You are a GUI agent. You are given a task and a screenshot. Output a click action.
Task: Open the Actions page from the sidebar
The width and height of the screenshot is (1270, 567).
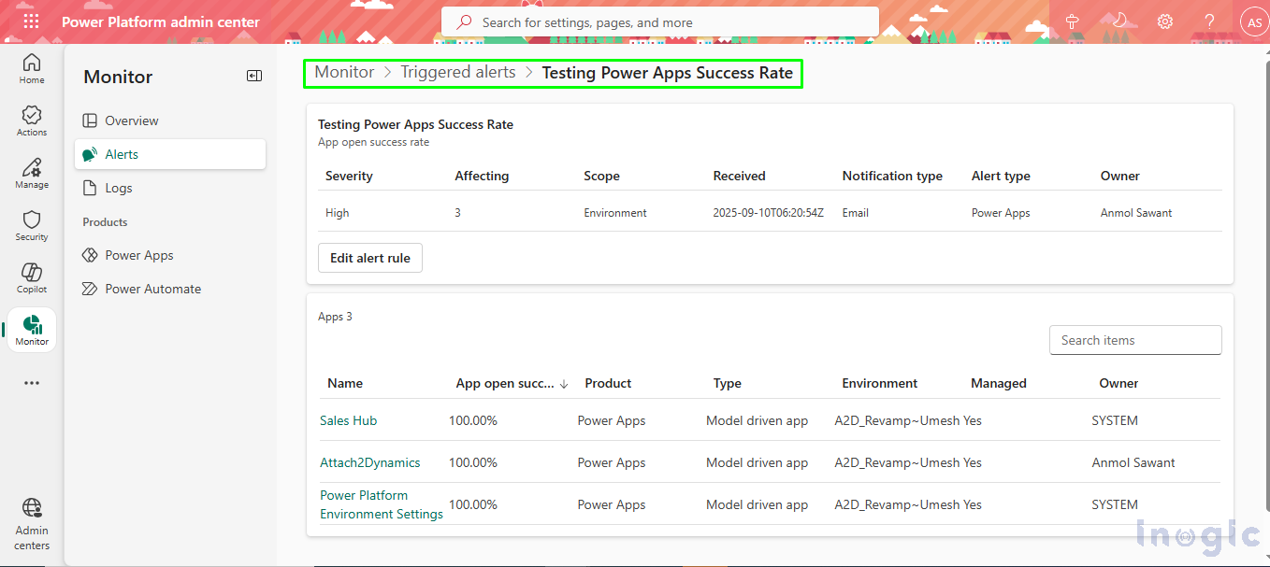tap(31, 119)
